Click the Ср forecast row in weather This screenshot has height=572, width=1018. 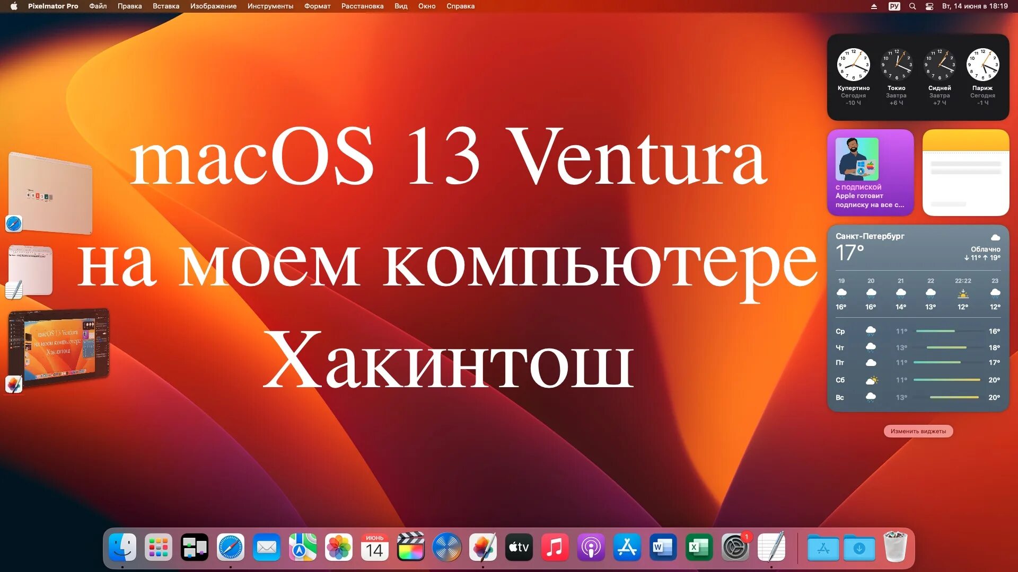click(918, 331)
